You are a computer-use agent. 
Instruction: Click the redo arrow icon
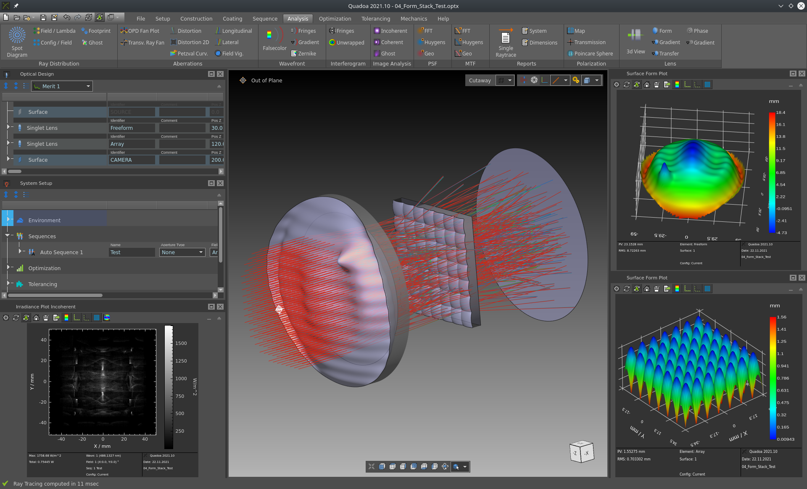[x=77, y=17]
